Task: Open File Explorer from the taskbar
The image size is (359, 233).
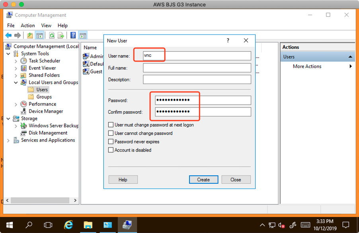Action: coord(88,225)
